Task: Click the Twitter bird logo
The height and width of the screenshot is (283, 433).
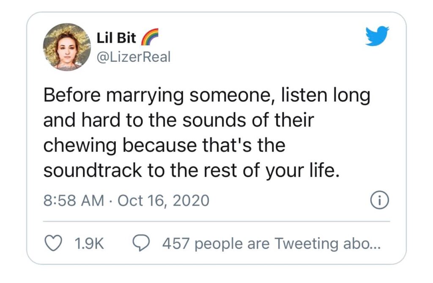Action: (377, 36)
